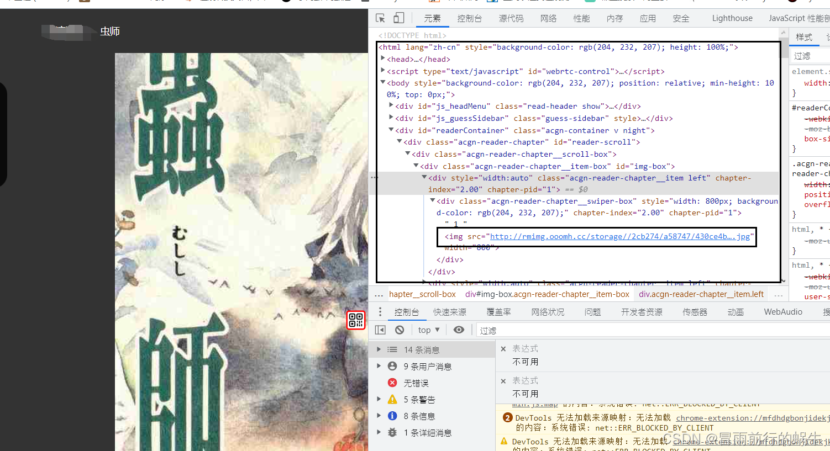The width and height of the screenshot is (830, 451).
Task: Clear the console with the block icon
Action: tap(400, 330)
